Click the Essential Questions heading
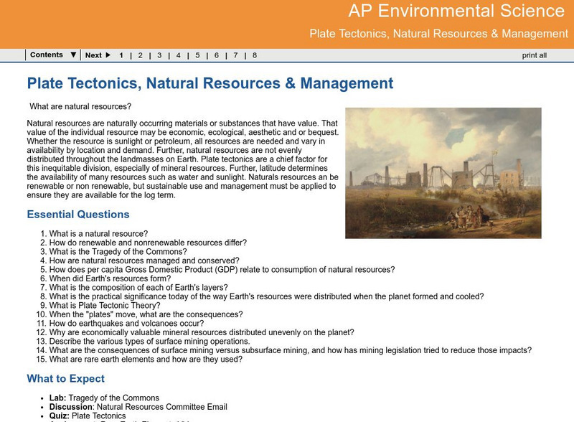Viewport: 574px width, 422px height. pyautogui.click(x=78, y=215)
